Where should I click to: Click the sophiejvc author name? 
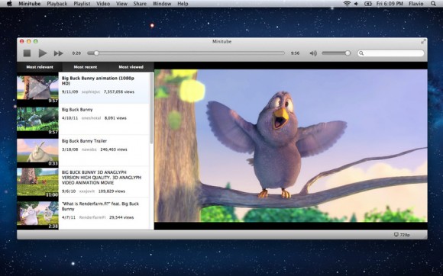tap(91, 92)
